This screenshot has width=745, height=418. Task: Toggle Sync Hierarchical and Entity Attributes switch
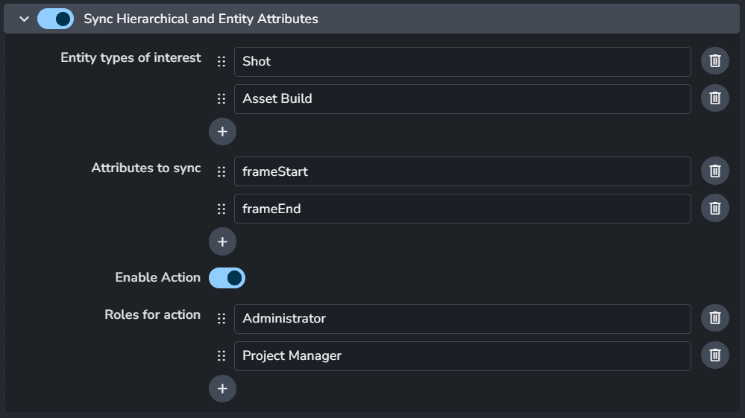tap(56, 19)
